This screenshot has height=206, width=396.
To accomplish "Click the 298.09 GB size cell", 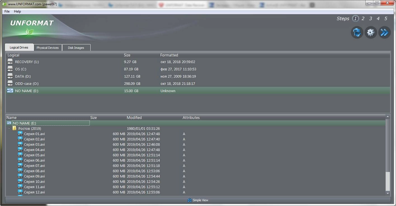I will 132,83.
